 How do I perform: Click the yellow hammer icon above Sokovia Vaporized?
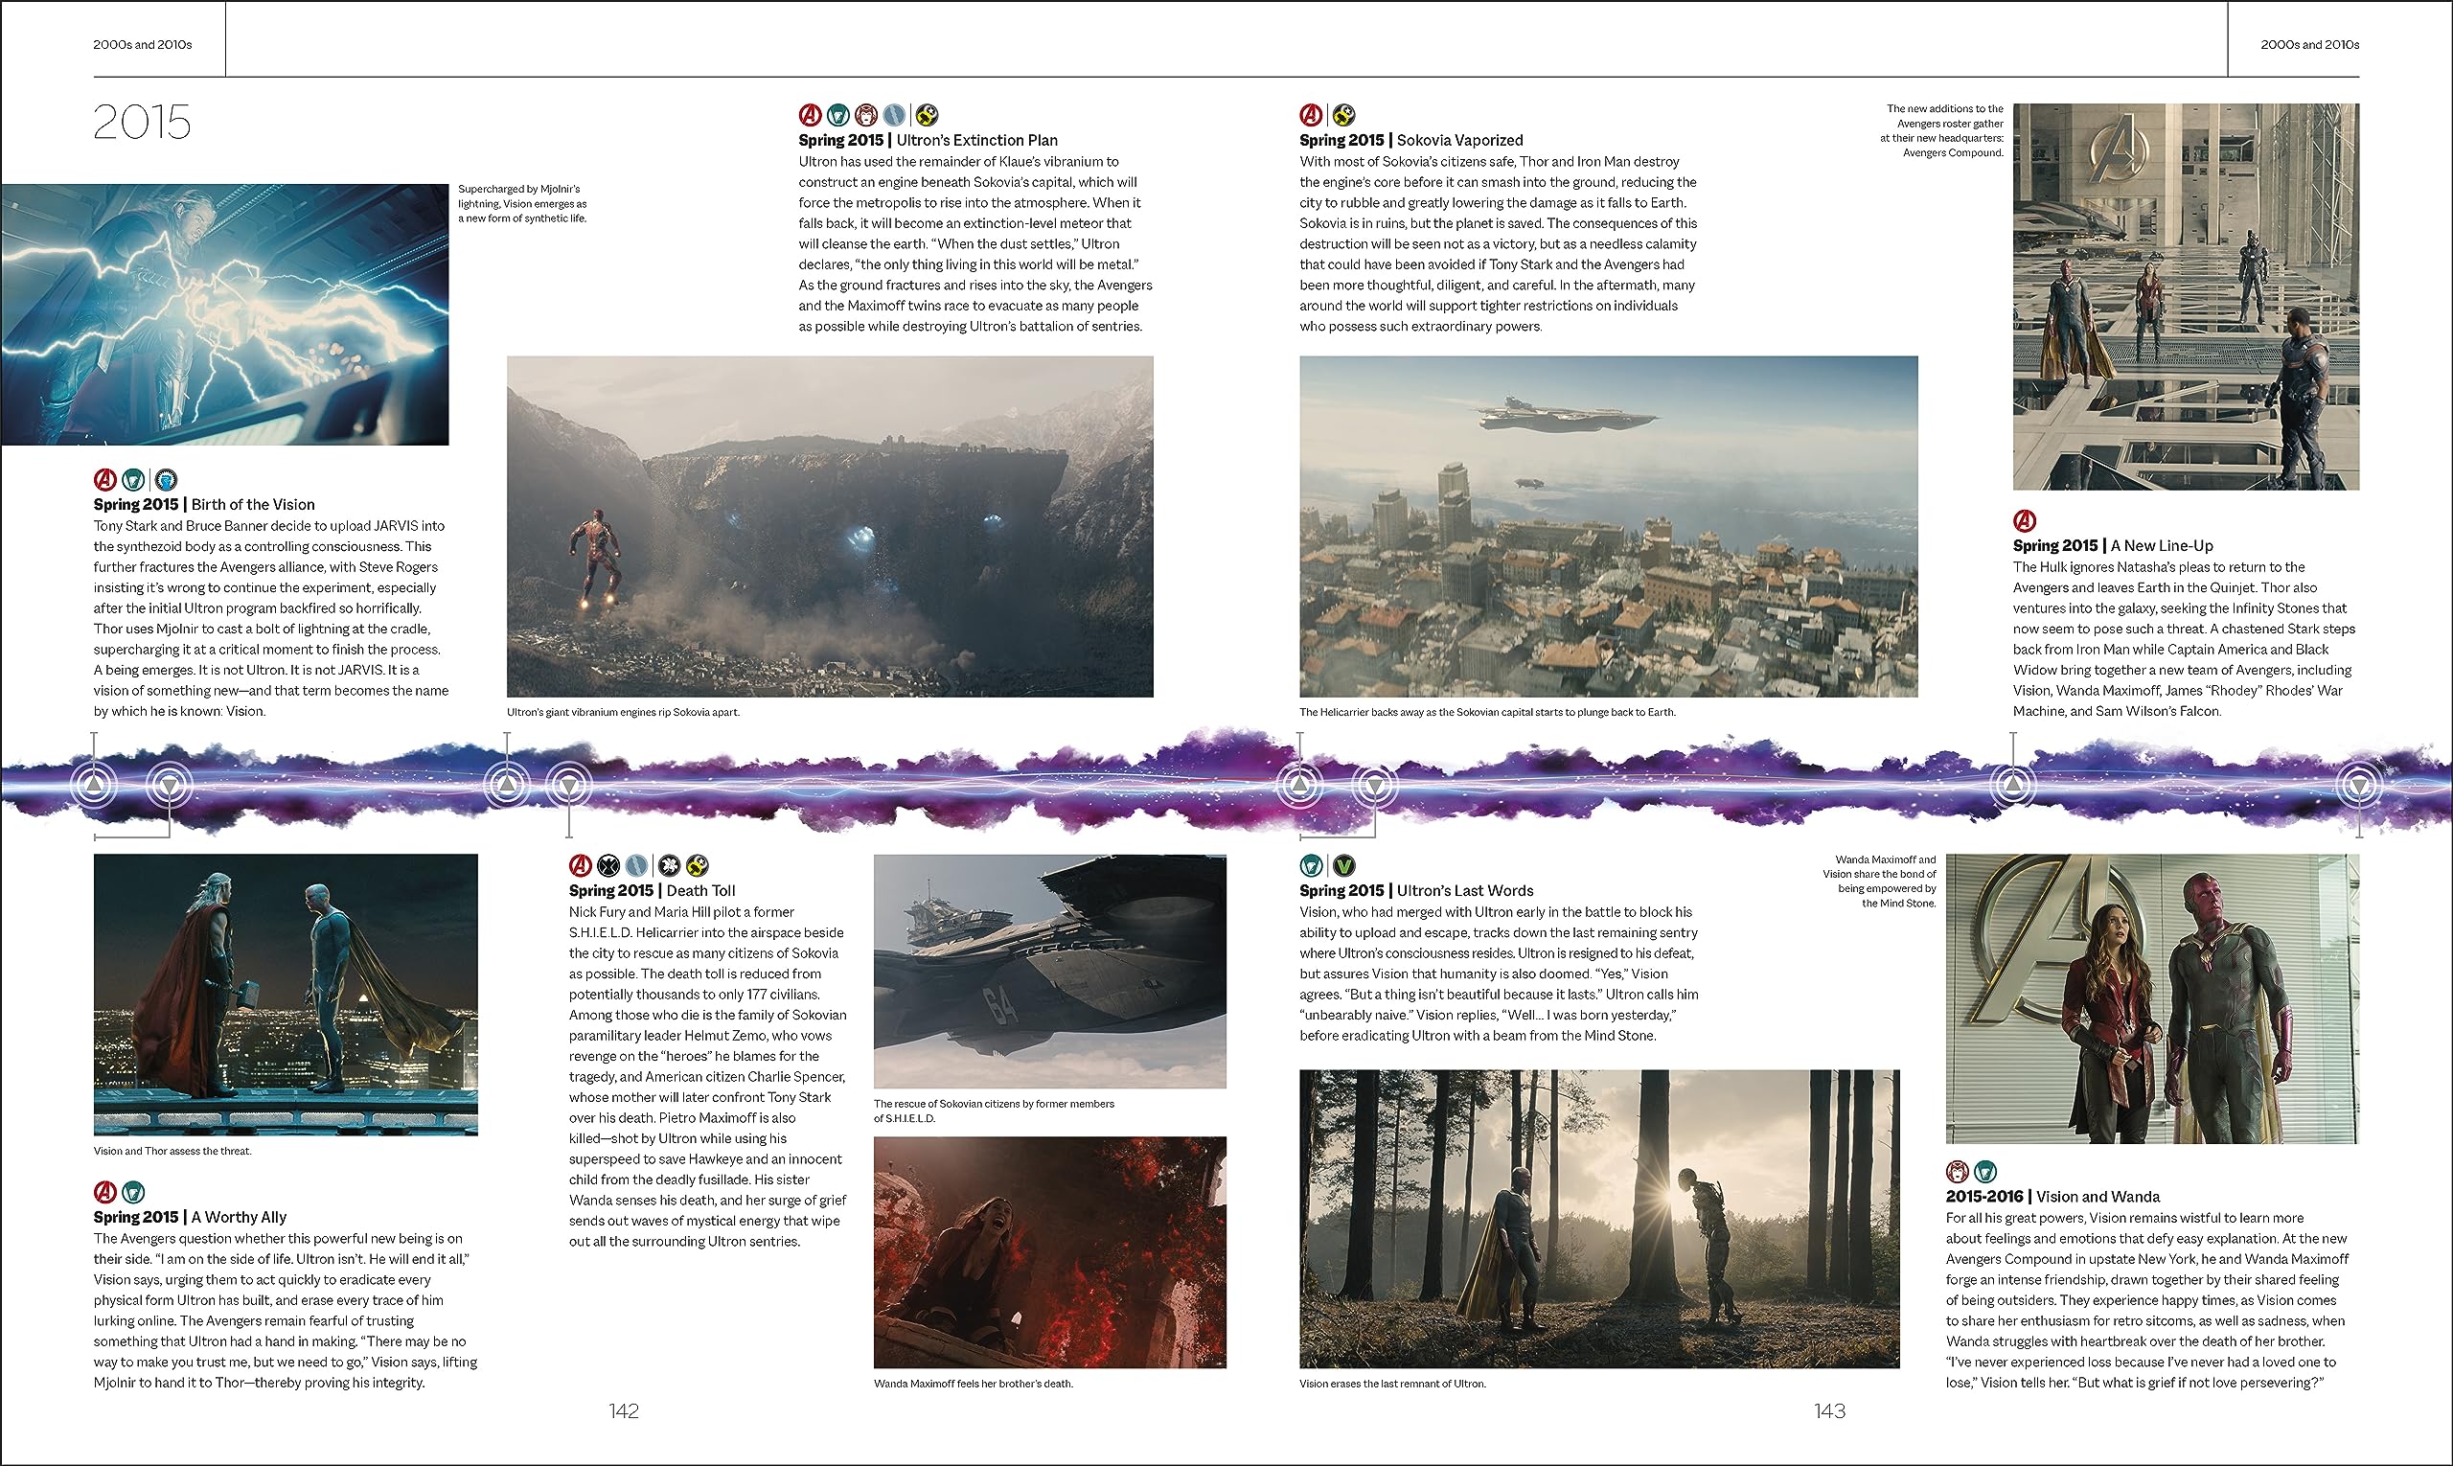[1343, 116]
